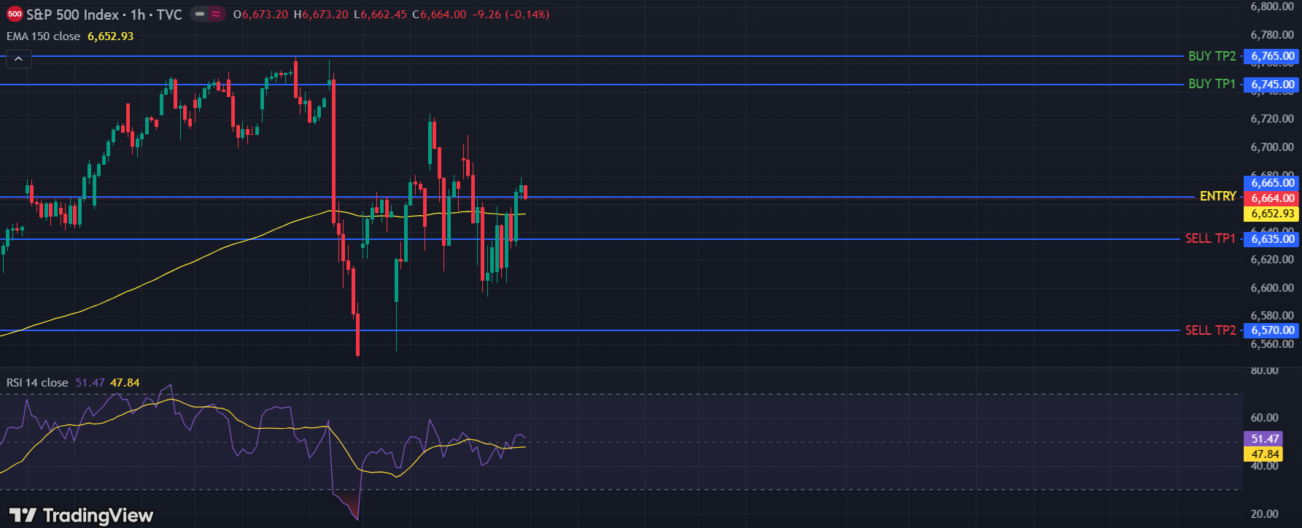Click the yellow 47.84 RSI average tag
Viewport: 1302px width, 528px height.
[x=1265, y=454]
